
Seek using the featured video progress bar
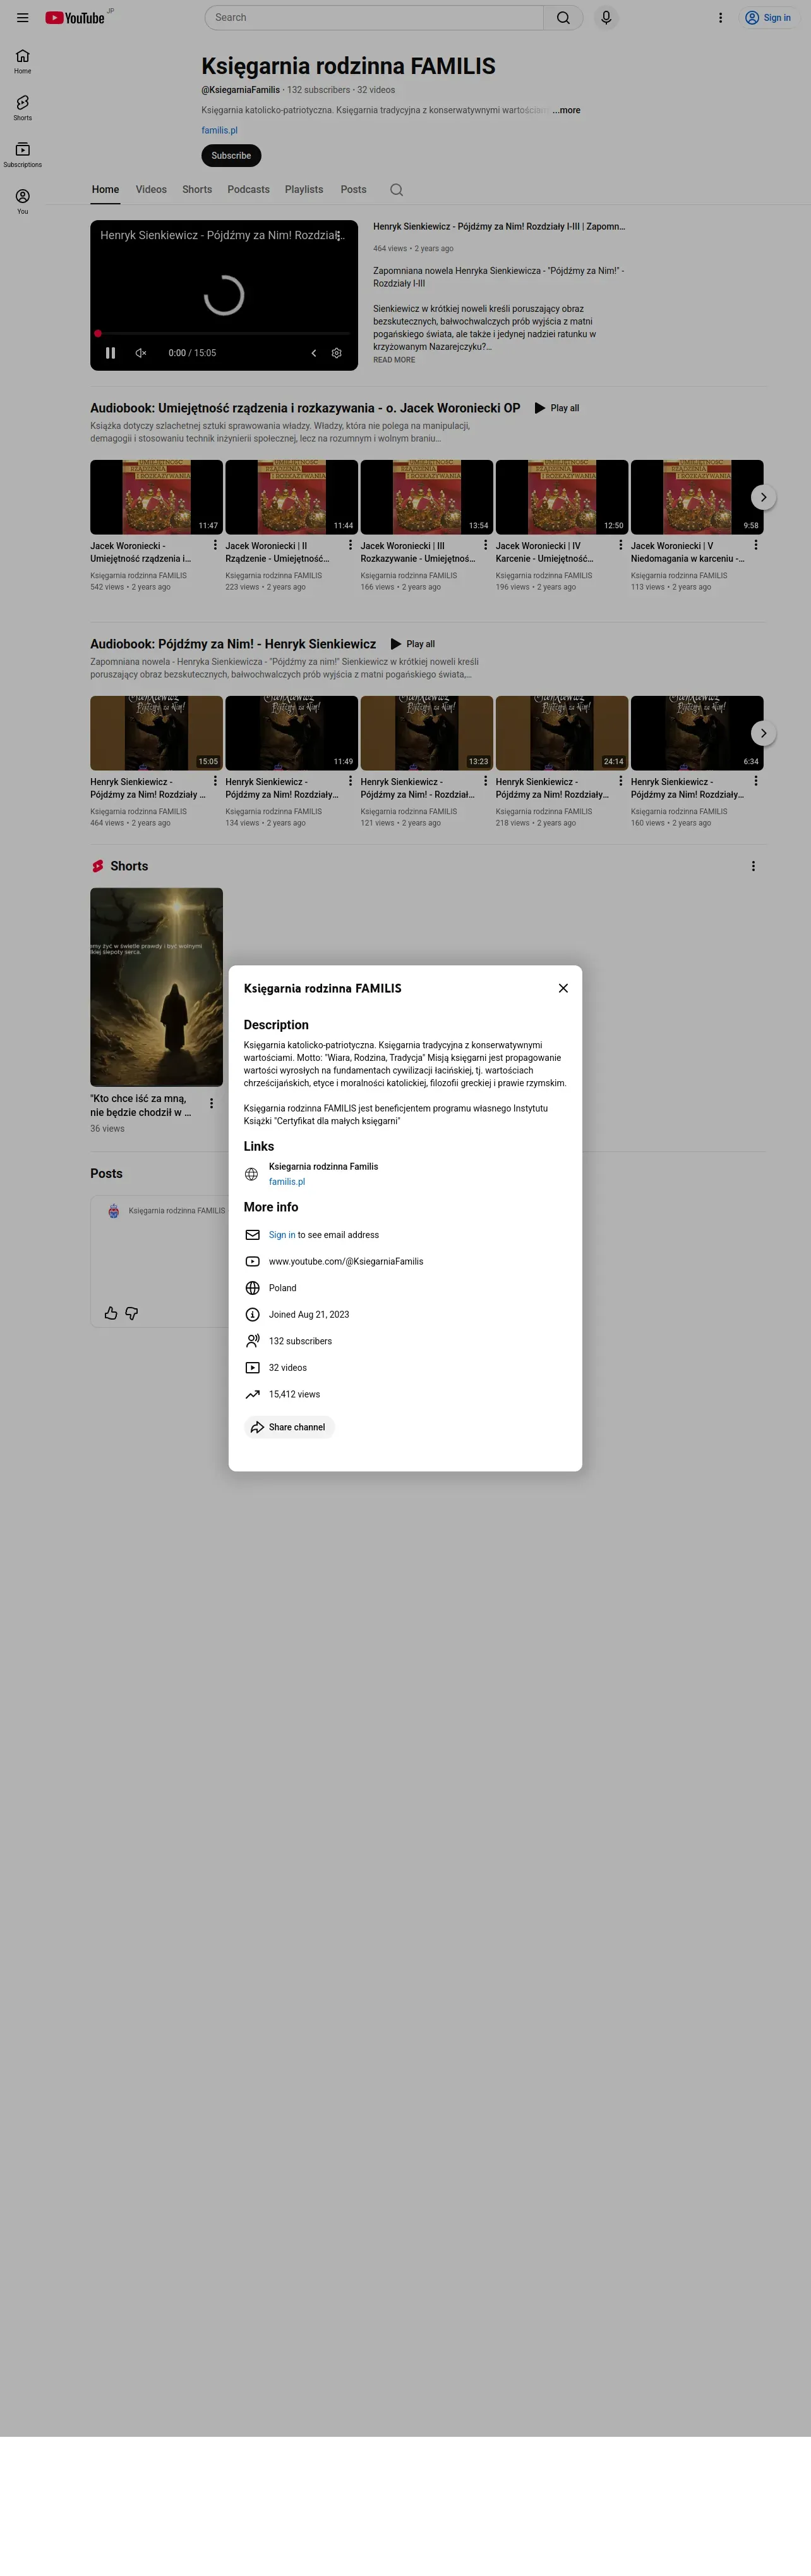coord(224,333)
